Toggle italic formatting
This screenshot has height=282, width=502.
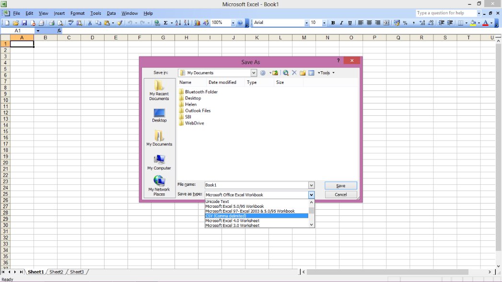340,23
